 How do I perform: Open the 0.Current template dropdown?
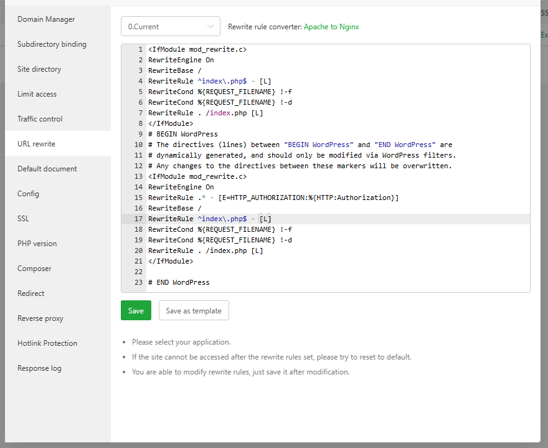170,27
